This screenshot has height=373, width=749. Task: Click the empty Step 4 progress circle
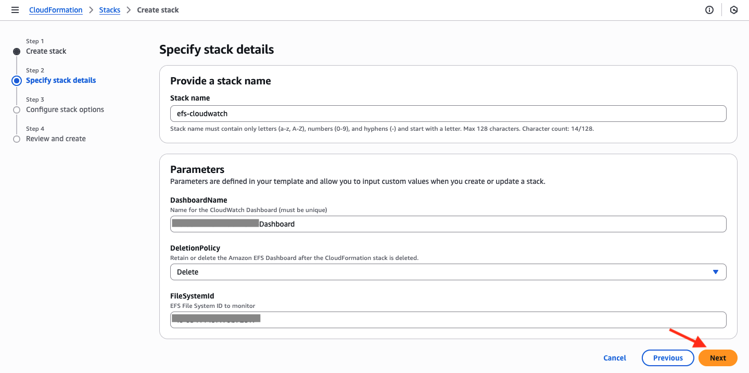pos(16,138)
